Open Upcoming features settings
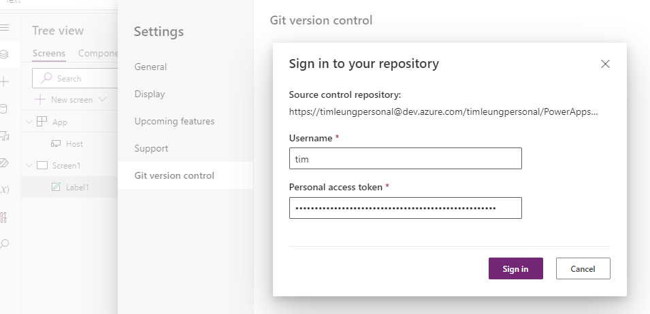 pyautogui.click(x=174, y=121)
